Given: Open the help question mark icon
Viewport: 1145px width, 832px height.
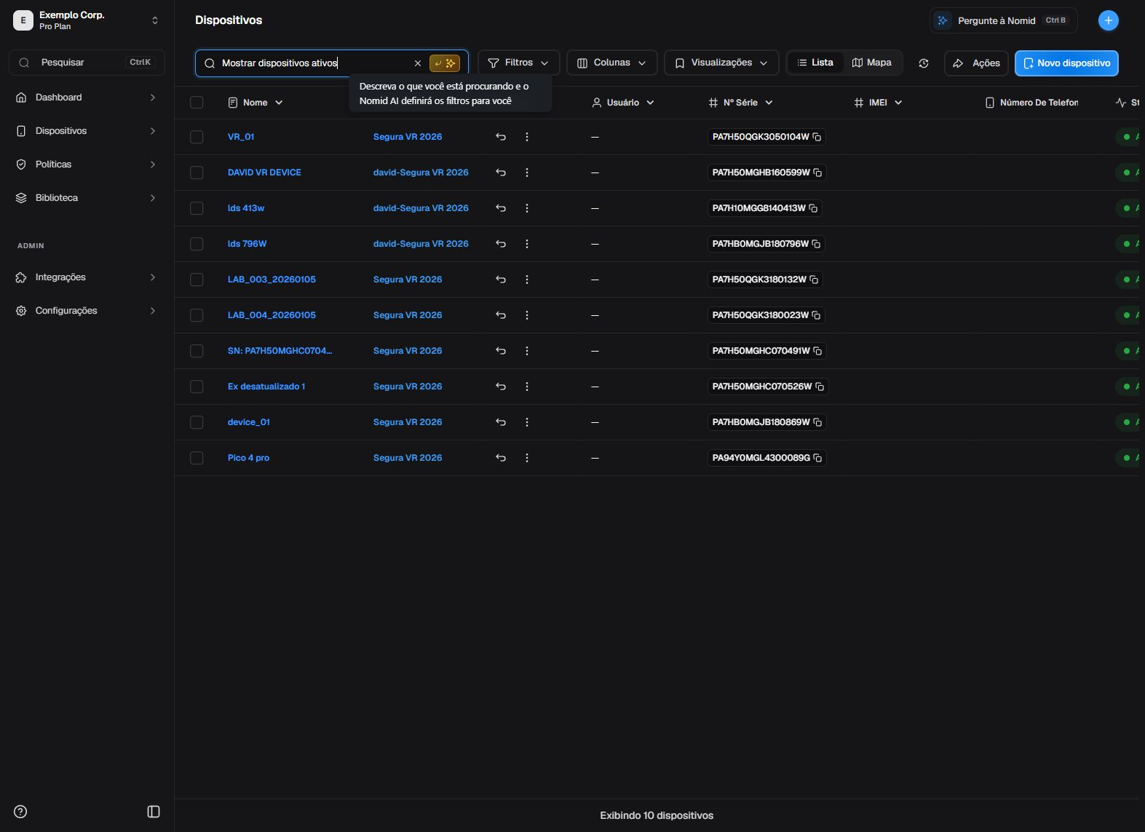Looking at the screenshot, I should click(x=20, y=812).
